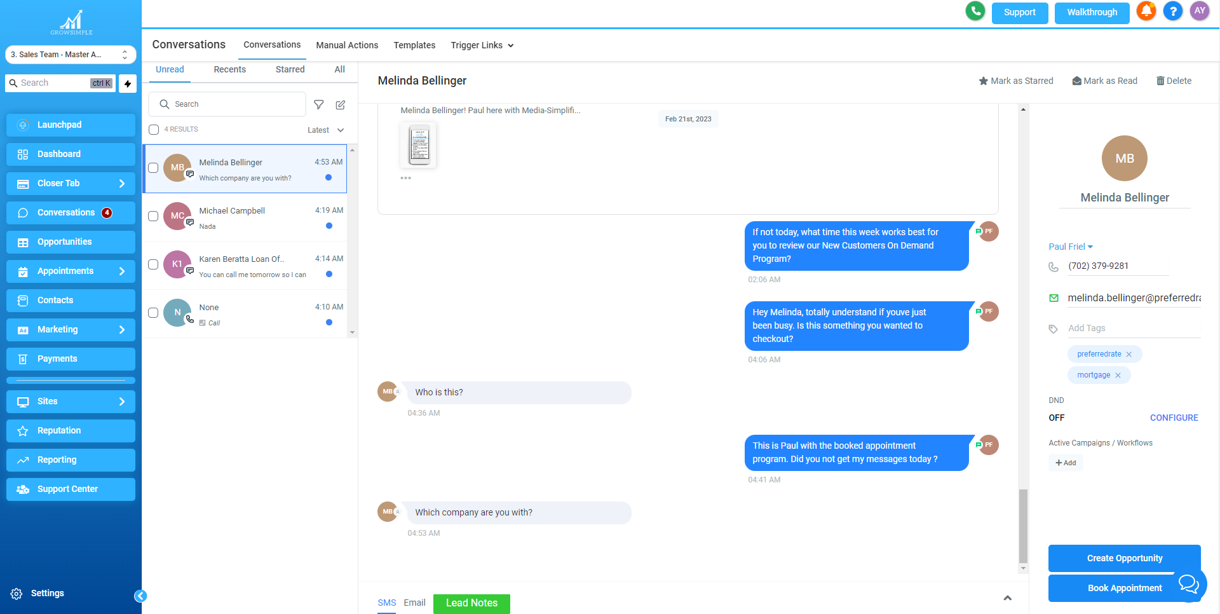
Task: Click the blue help question mark icon
Action: click(1173, 11)
